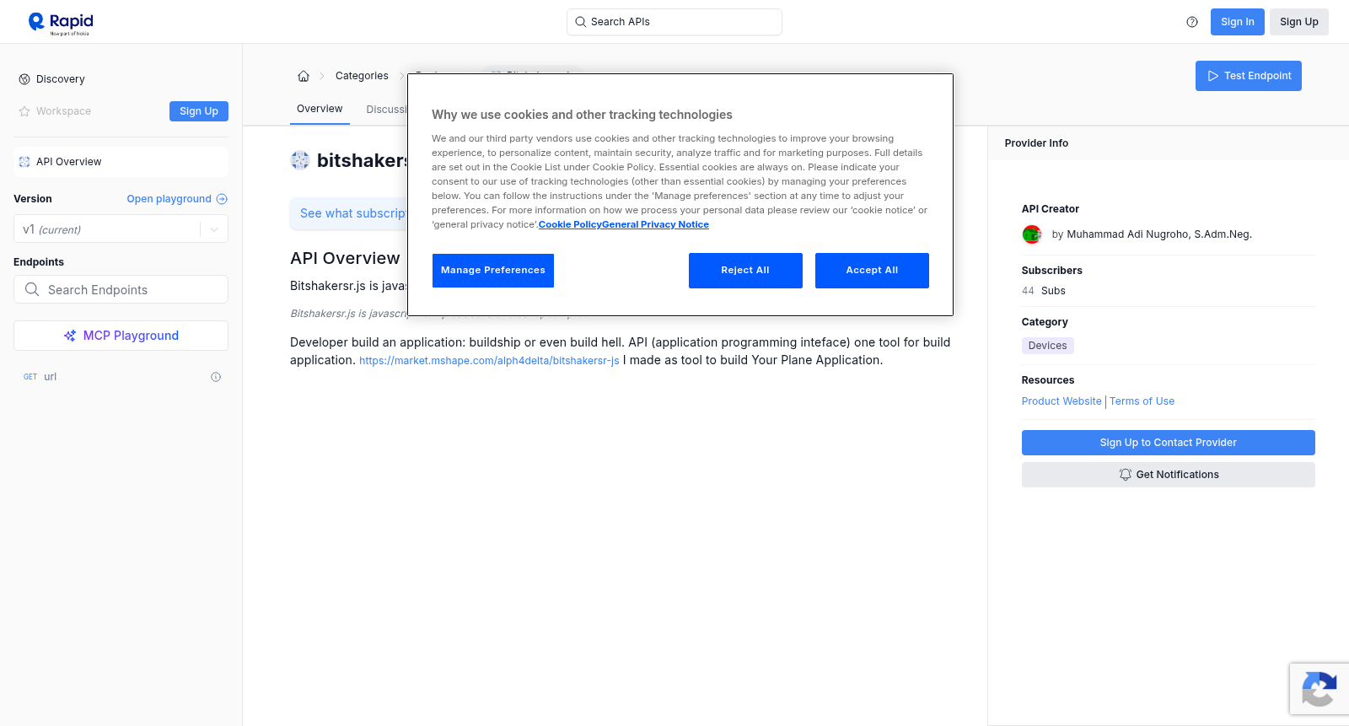Click the info icon beside url endpoint
Screen dimensions: 1349x726
(x=216, y=377)
